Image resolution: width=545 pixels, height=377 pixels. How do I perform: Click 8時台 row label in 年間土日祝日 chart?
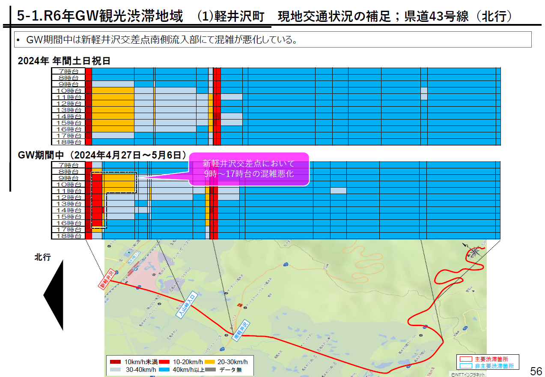(68, 78)
